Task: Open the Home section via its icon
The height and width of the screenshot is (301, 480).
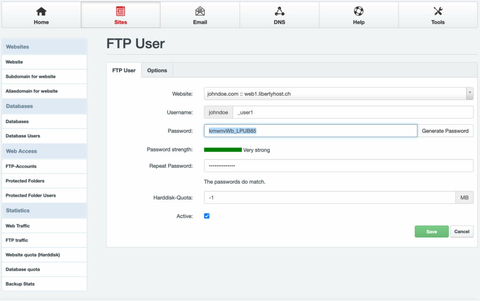Action: (x=41, y=14)
